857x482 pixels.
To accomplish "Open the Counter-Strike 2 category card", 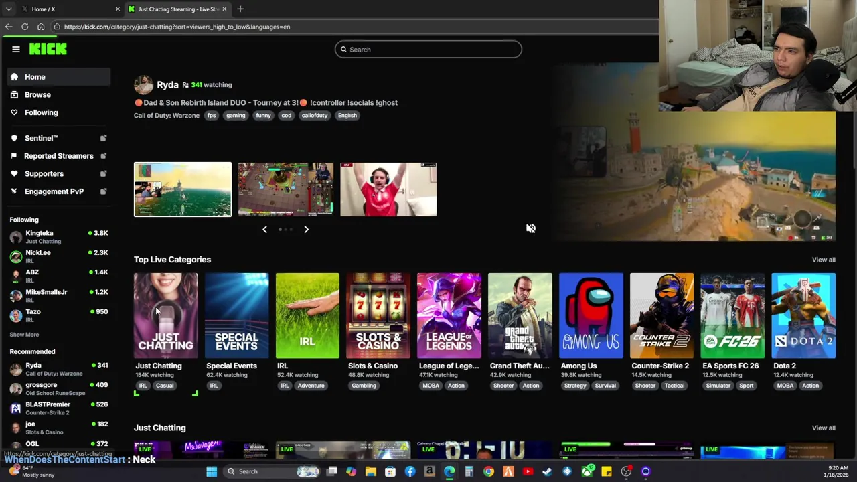I will [x=661, y=315].
